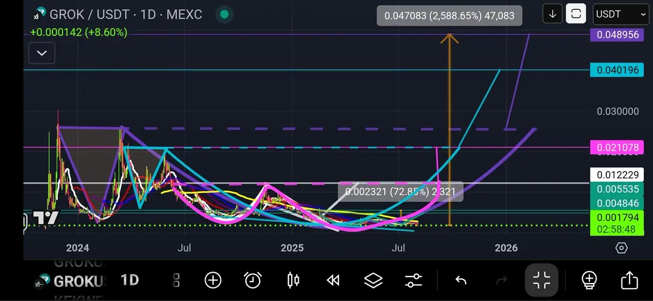Select the 0.040196 cyan price label
Viewport: 653px width, 301px height.
pos(617,70)
